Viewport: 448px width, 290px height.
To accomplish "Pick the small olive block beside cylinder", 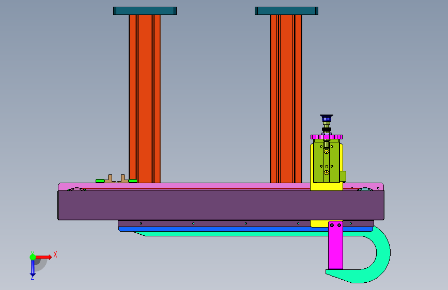I will pyautogui.click(x=343, y=176).
